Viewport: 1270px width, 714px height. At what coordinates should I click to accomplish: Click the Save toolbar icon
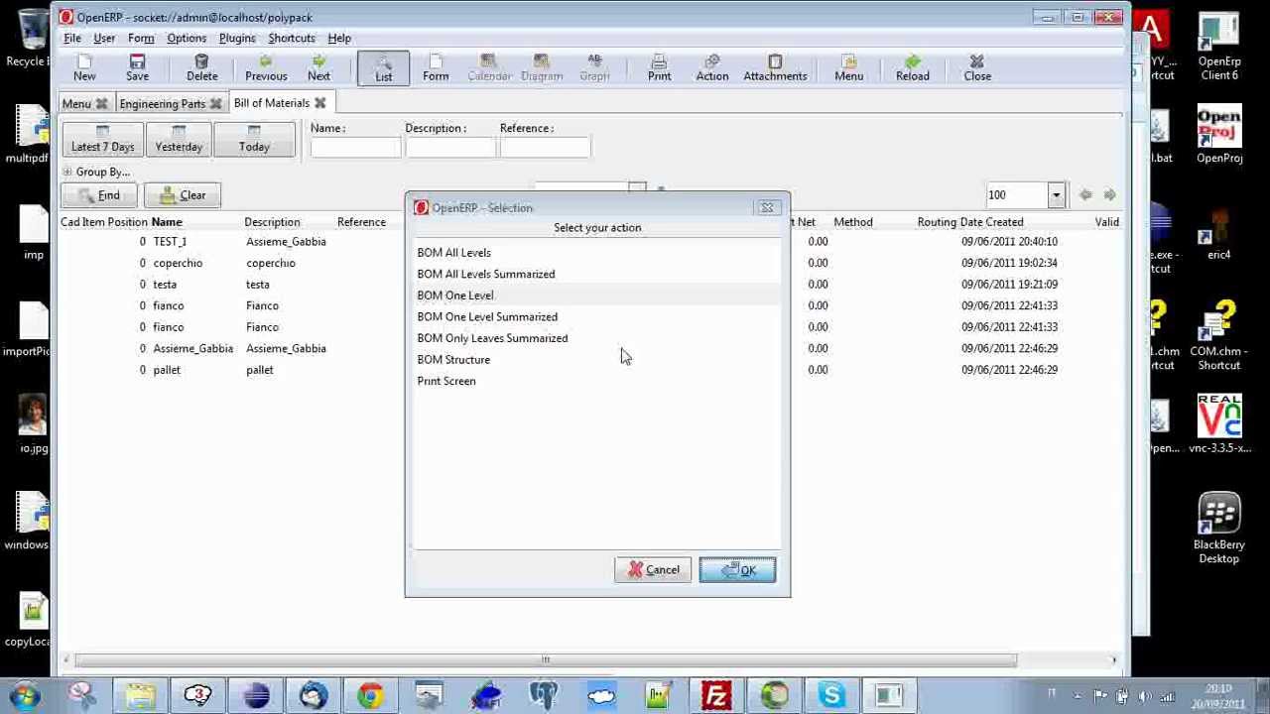coord(137,67)
